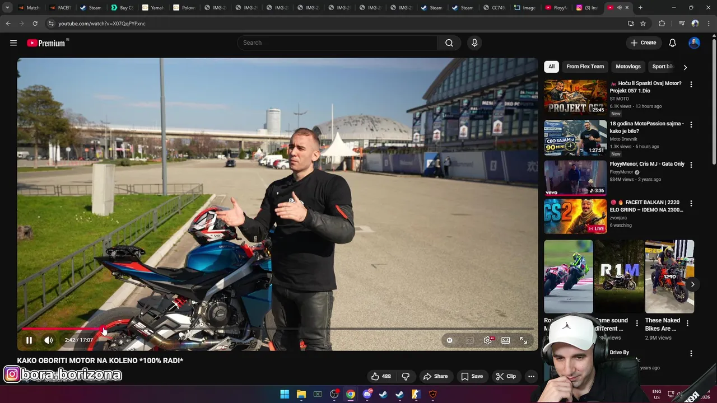Open options for Same sound different short
The image size is (717, 403).
pyautogui.click(x=637, y=323)
